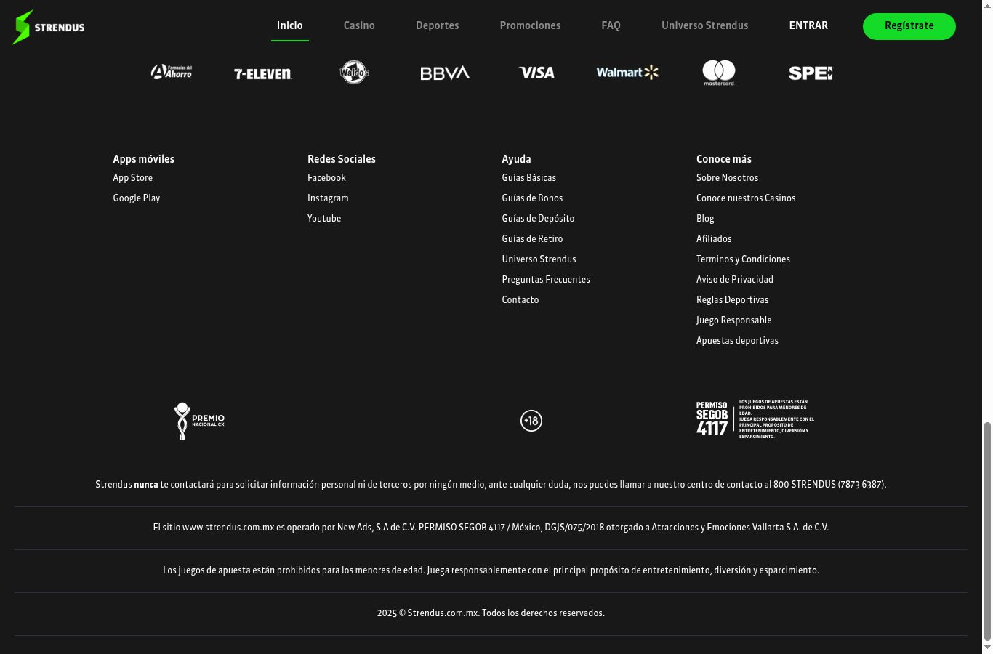Open the Blog link
The height and width of the screenshot is (654, 993).
coord(705,219)
